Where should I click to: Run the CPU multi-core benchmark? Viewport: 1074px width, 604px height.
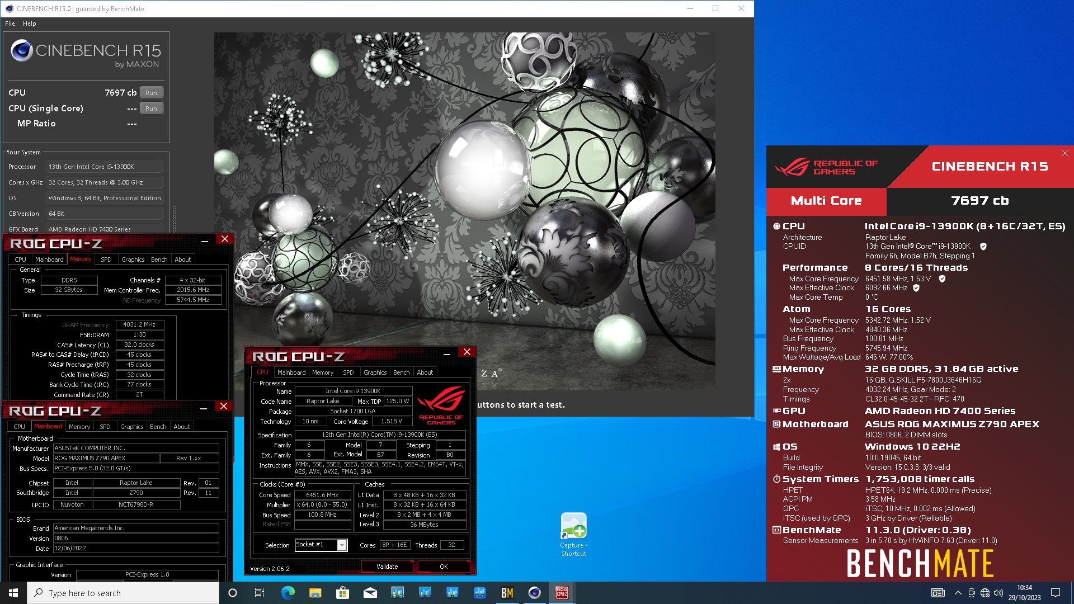tap(151, 93)
